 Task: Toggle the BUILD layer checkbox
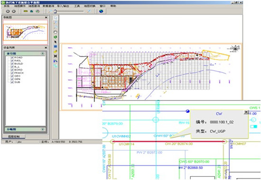coord(12,63)
